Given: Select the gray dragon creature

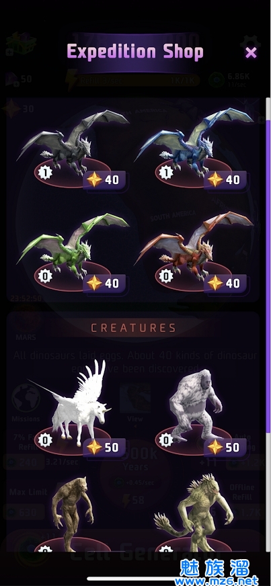Looking at the screenshot, I should [x=73, y=142].
